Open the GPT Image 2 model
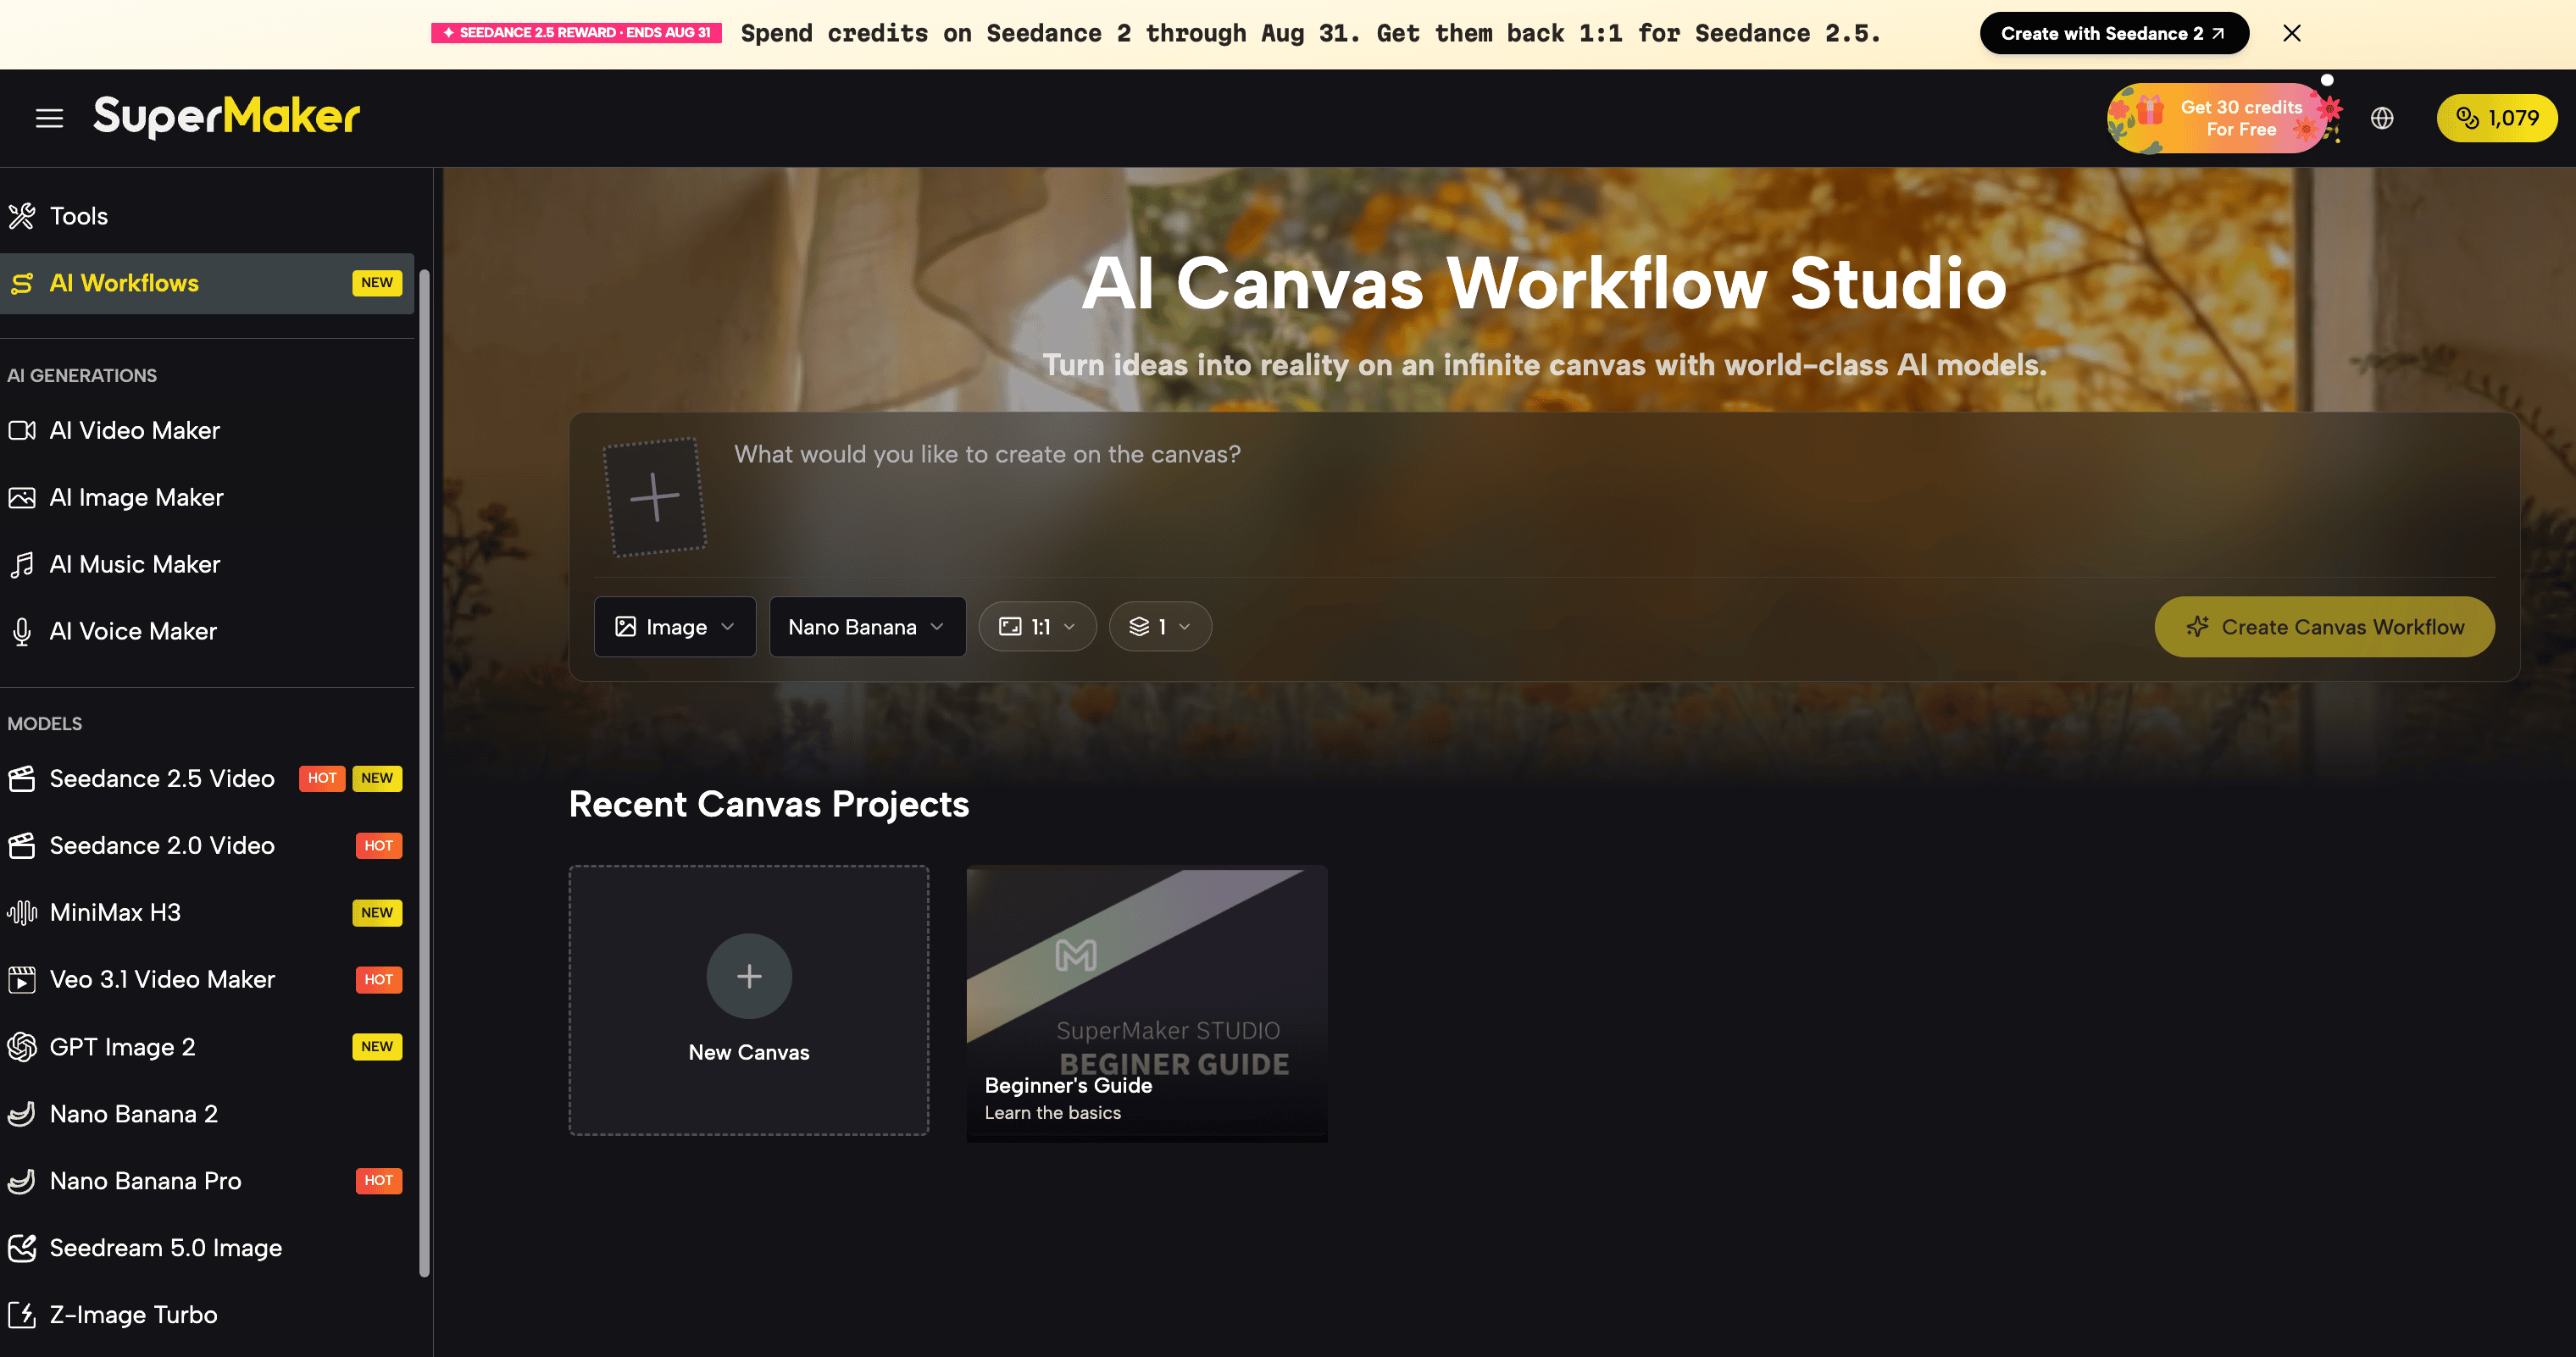 pyautogui.click(x=207, y=1047)
